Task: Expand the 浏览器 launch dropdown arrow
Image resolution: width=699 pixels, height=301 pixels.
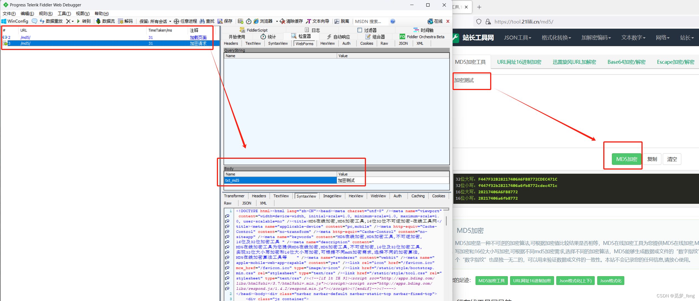Action: 277,21
